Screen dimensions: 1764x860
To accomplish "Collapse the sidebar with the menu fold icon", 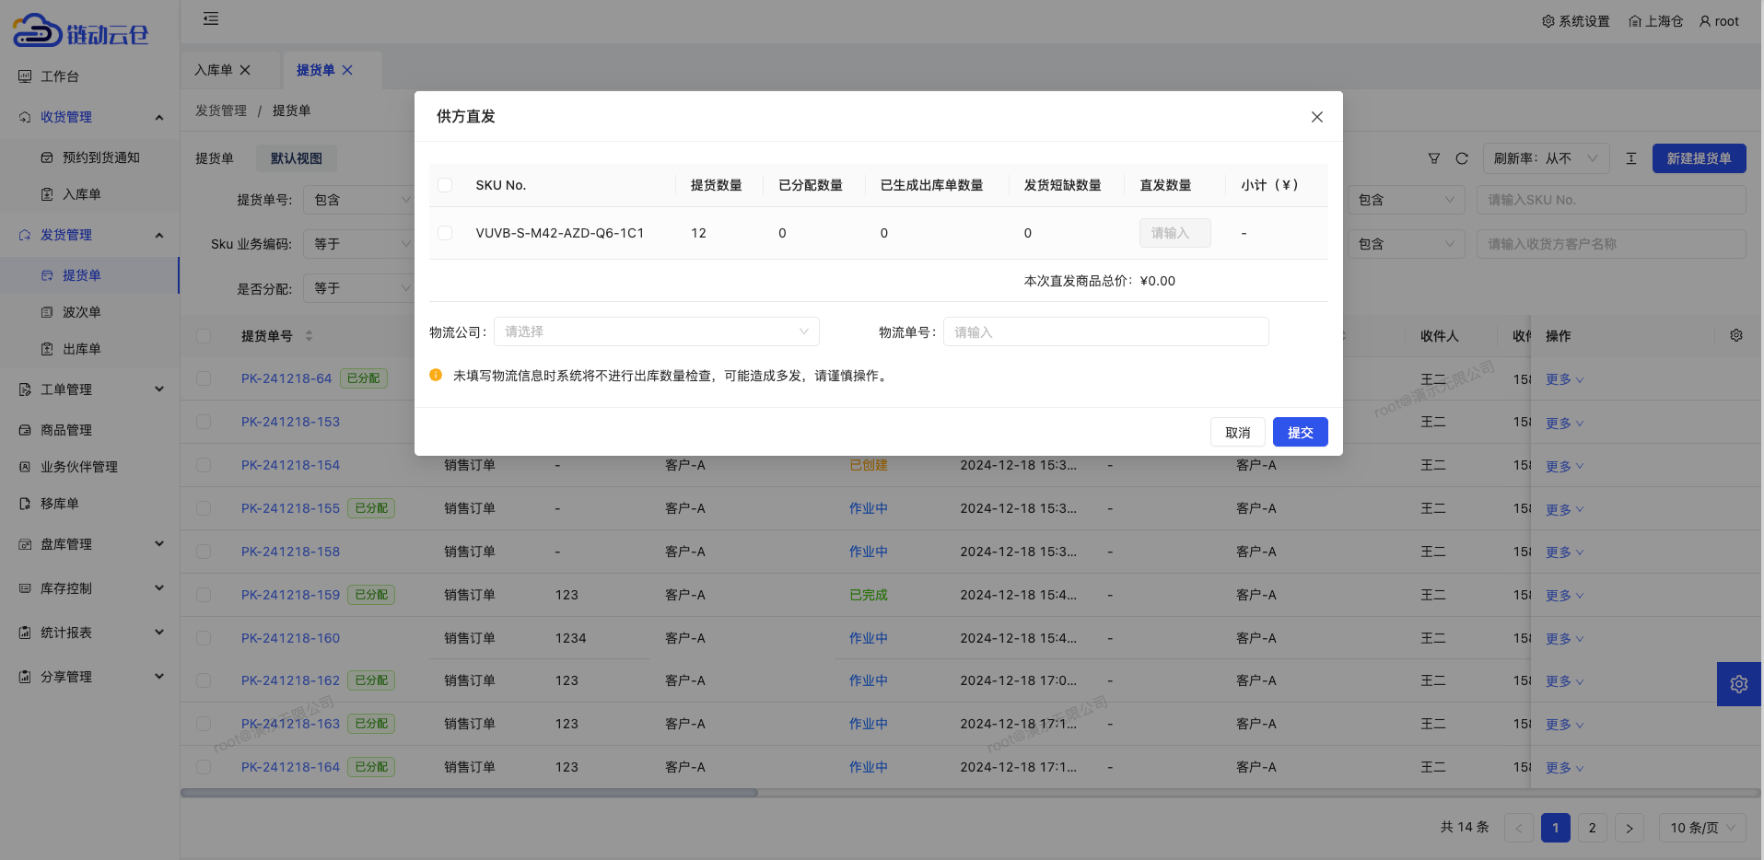I will [x=211, y=18].
